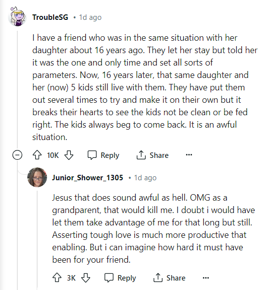Open more options on Junior_Shower_1305's reply
This screenshot has height=290, width=272.
coord(206,278)
